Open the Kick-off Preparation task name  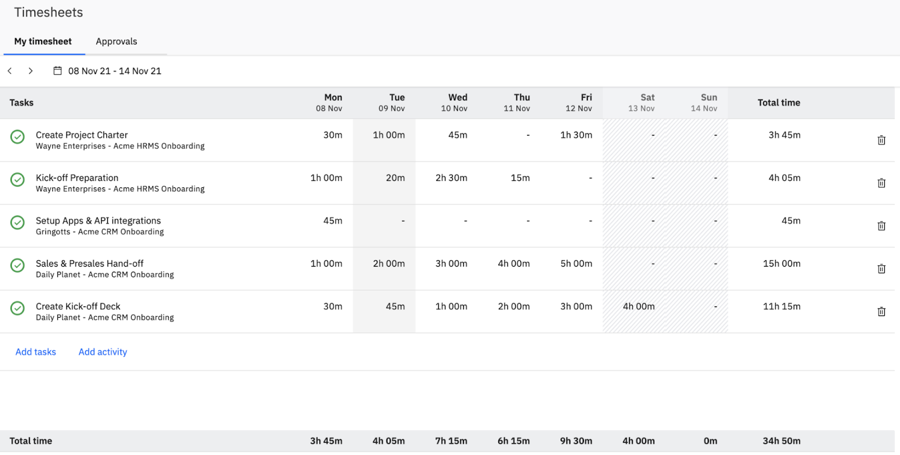pos(77,178)
